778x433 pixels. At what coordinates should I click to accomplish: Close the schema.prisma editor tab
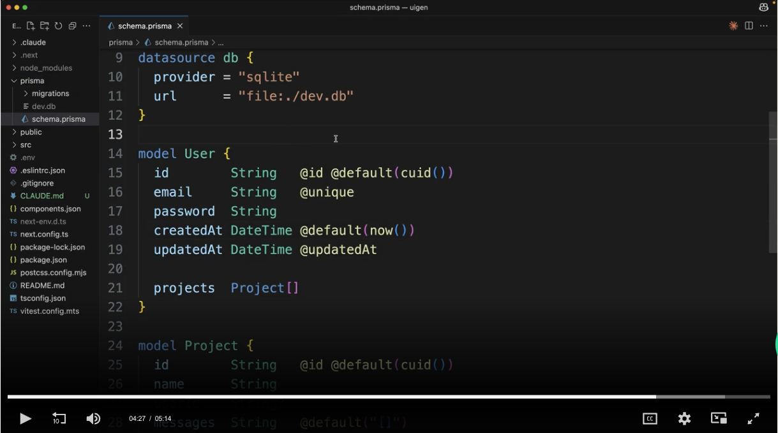(180, 26)
